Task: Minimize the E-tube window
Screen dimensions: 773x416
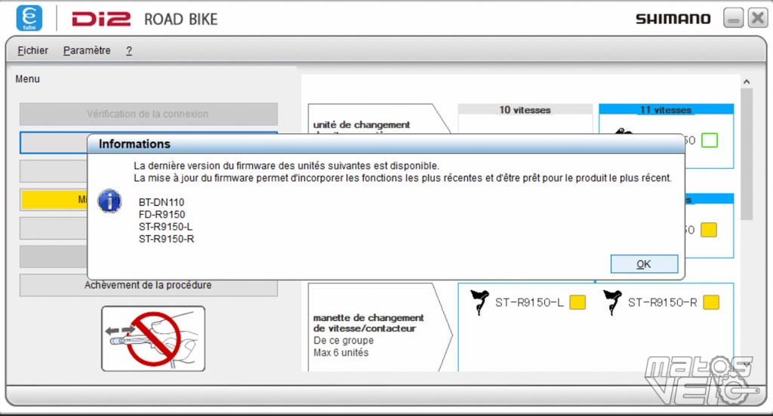Action: click(x=733, y=18)
